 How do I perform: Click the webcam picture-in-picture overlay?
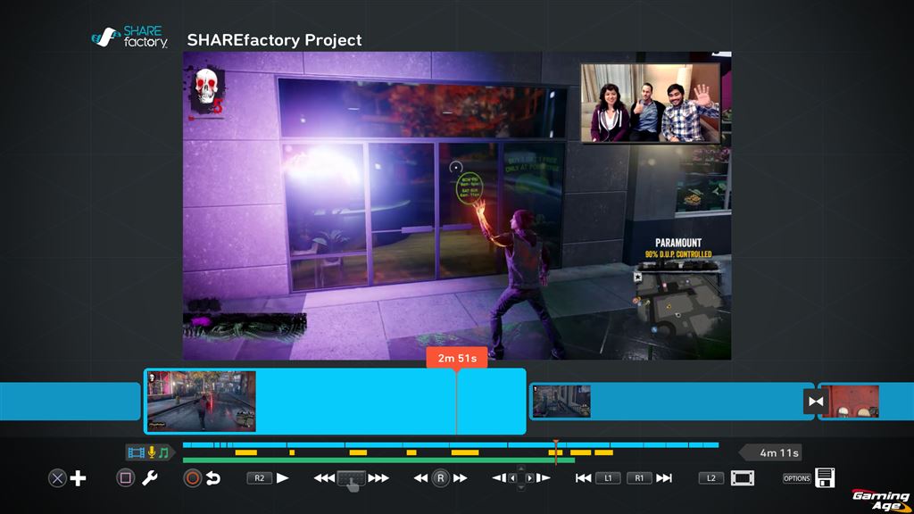click(651, 104)
